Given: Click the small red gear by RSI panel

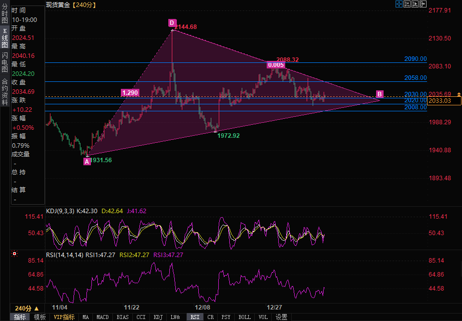Looking at the screenshot, I should (x=14, y=254).
